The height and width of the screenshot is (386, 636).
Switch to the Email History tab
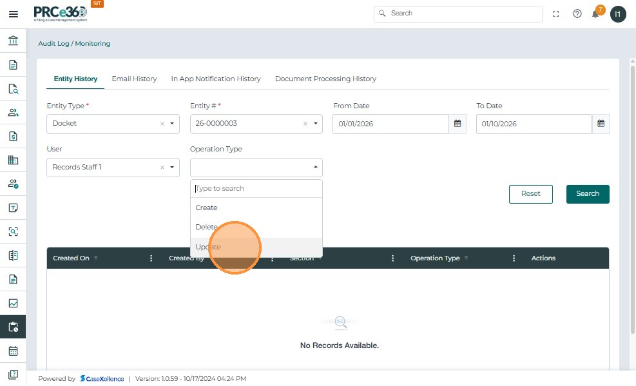point(134,79)
